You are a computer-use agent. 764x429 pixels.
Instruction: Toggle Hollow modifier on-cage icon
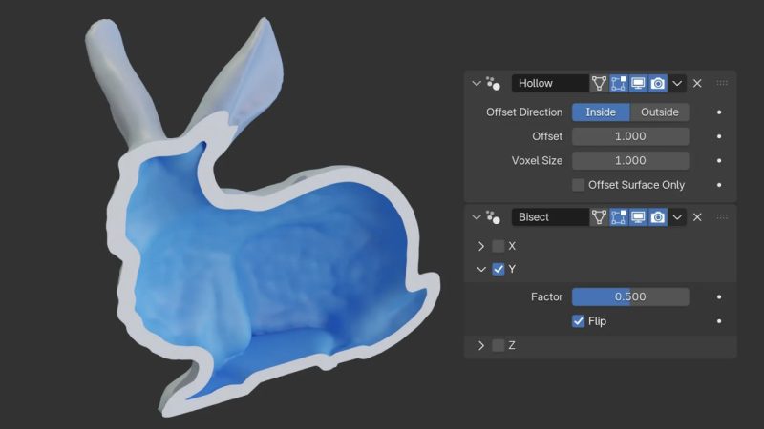(600, 84)
